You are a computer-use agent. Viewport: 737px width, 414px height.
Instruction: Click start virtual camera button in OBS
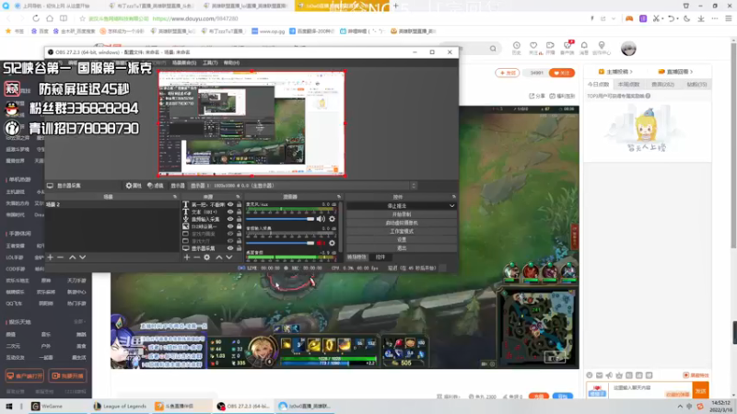pos(401,223)
